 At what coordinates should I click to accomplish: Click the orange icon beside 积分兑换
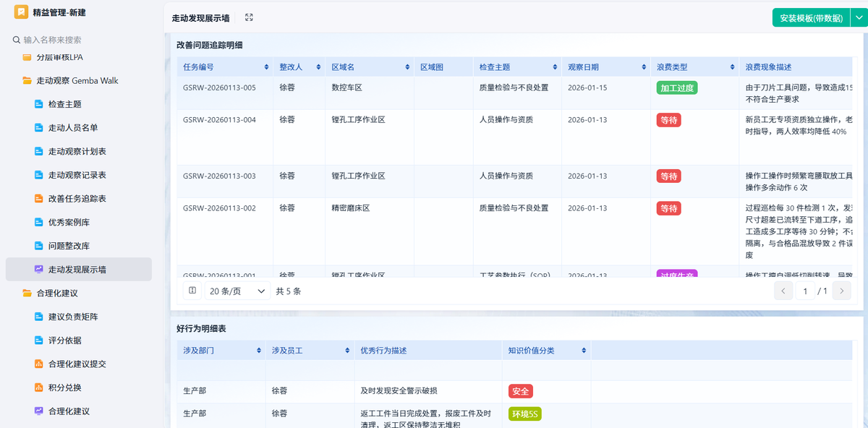pyautogui.click(x=40, y=389)
